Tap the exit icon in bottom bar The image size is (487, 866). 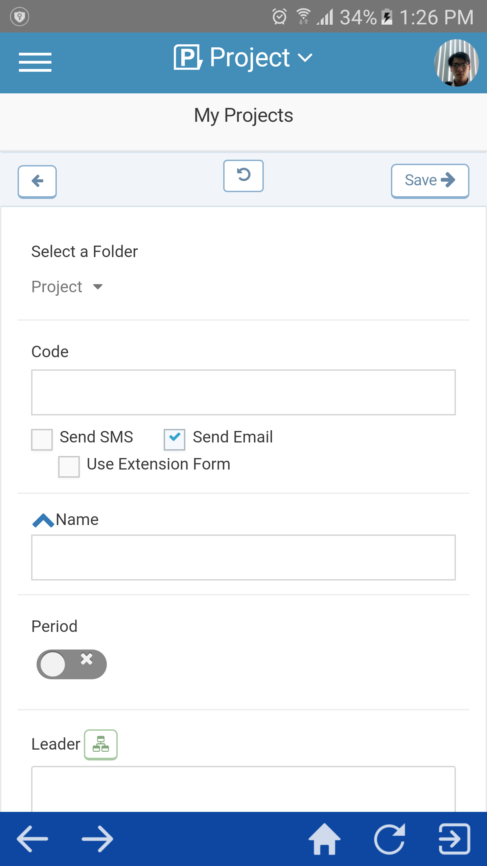[455, 839]
